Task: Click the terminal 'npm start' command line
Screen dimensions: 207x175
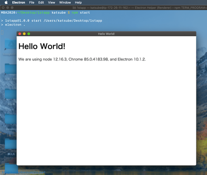Action: (x=46, y=12)
